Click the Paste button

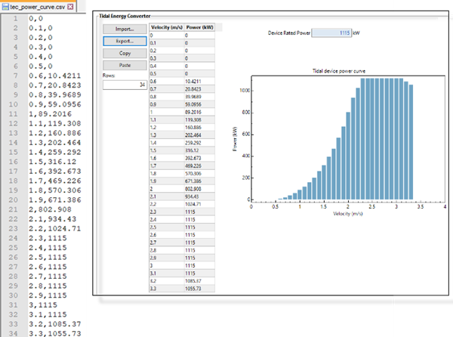click(x=125, y=65)
